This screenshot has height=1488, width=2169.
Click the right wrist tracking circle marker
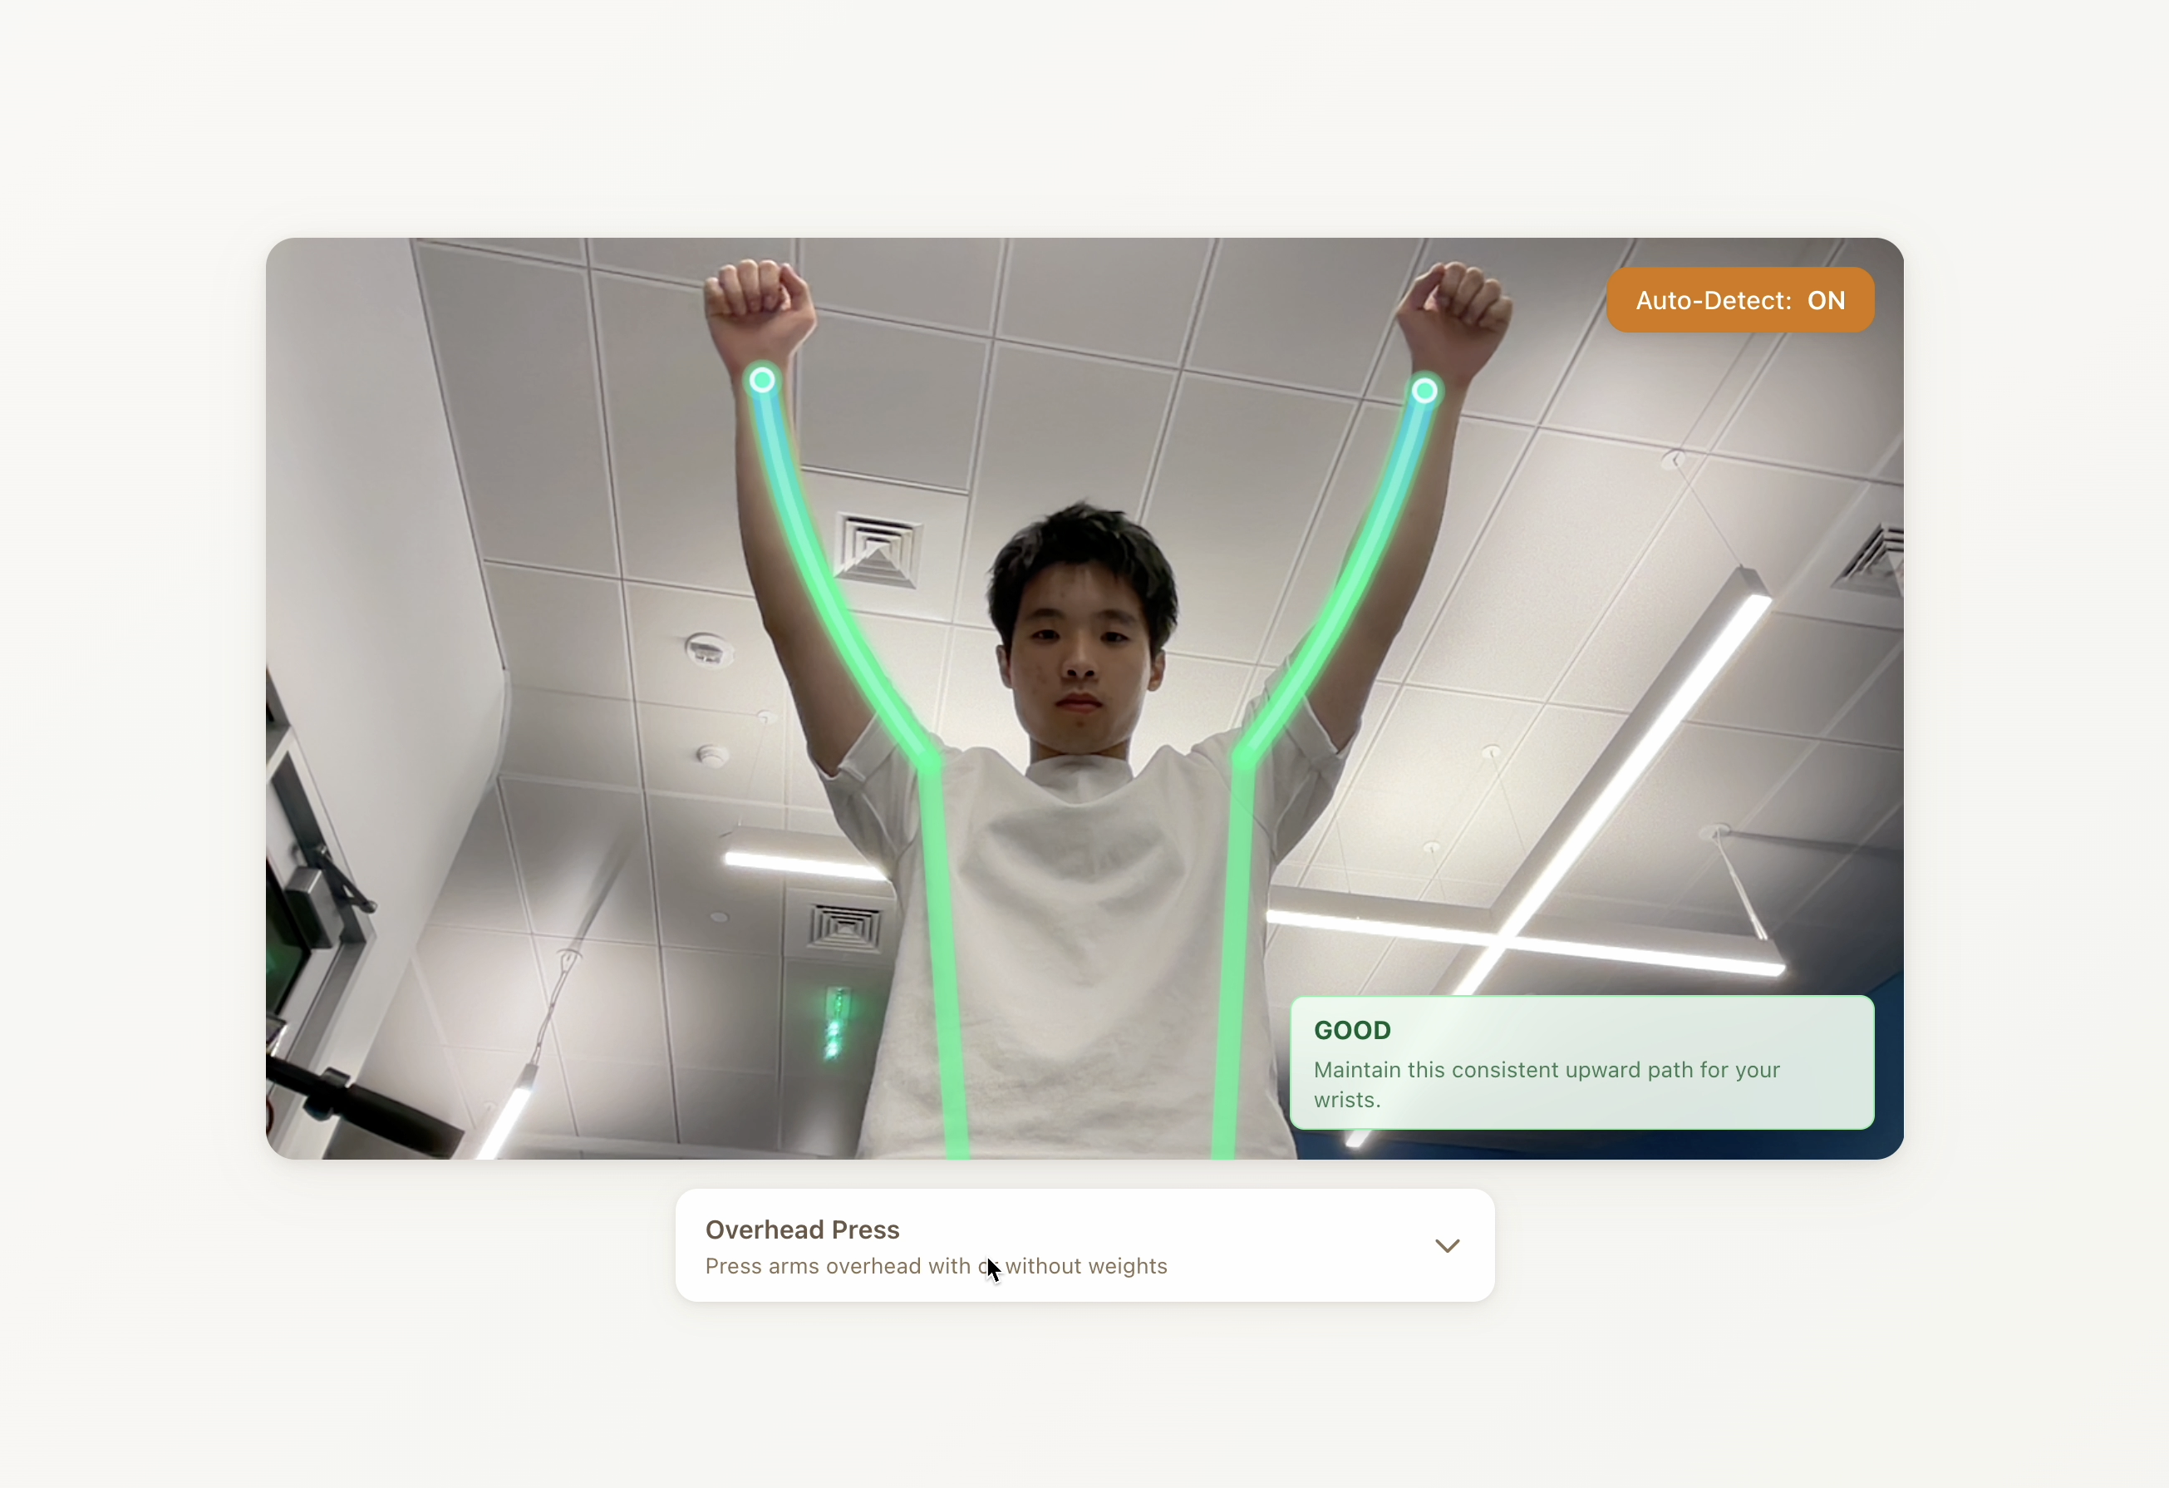click(1424, 390)
